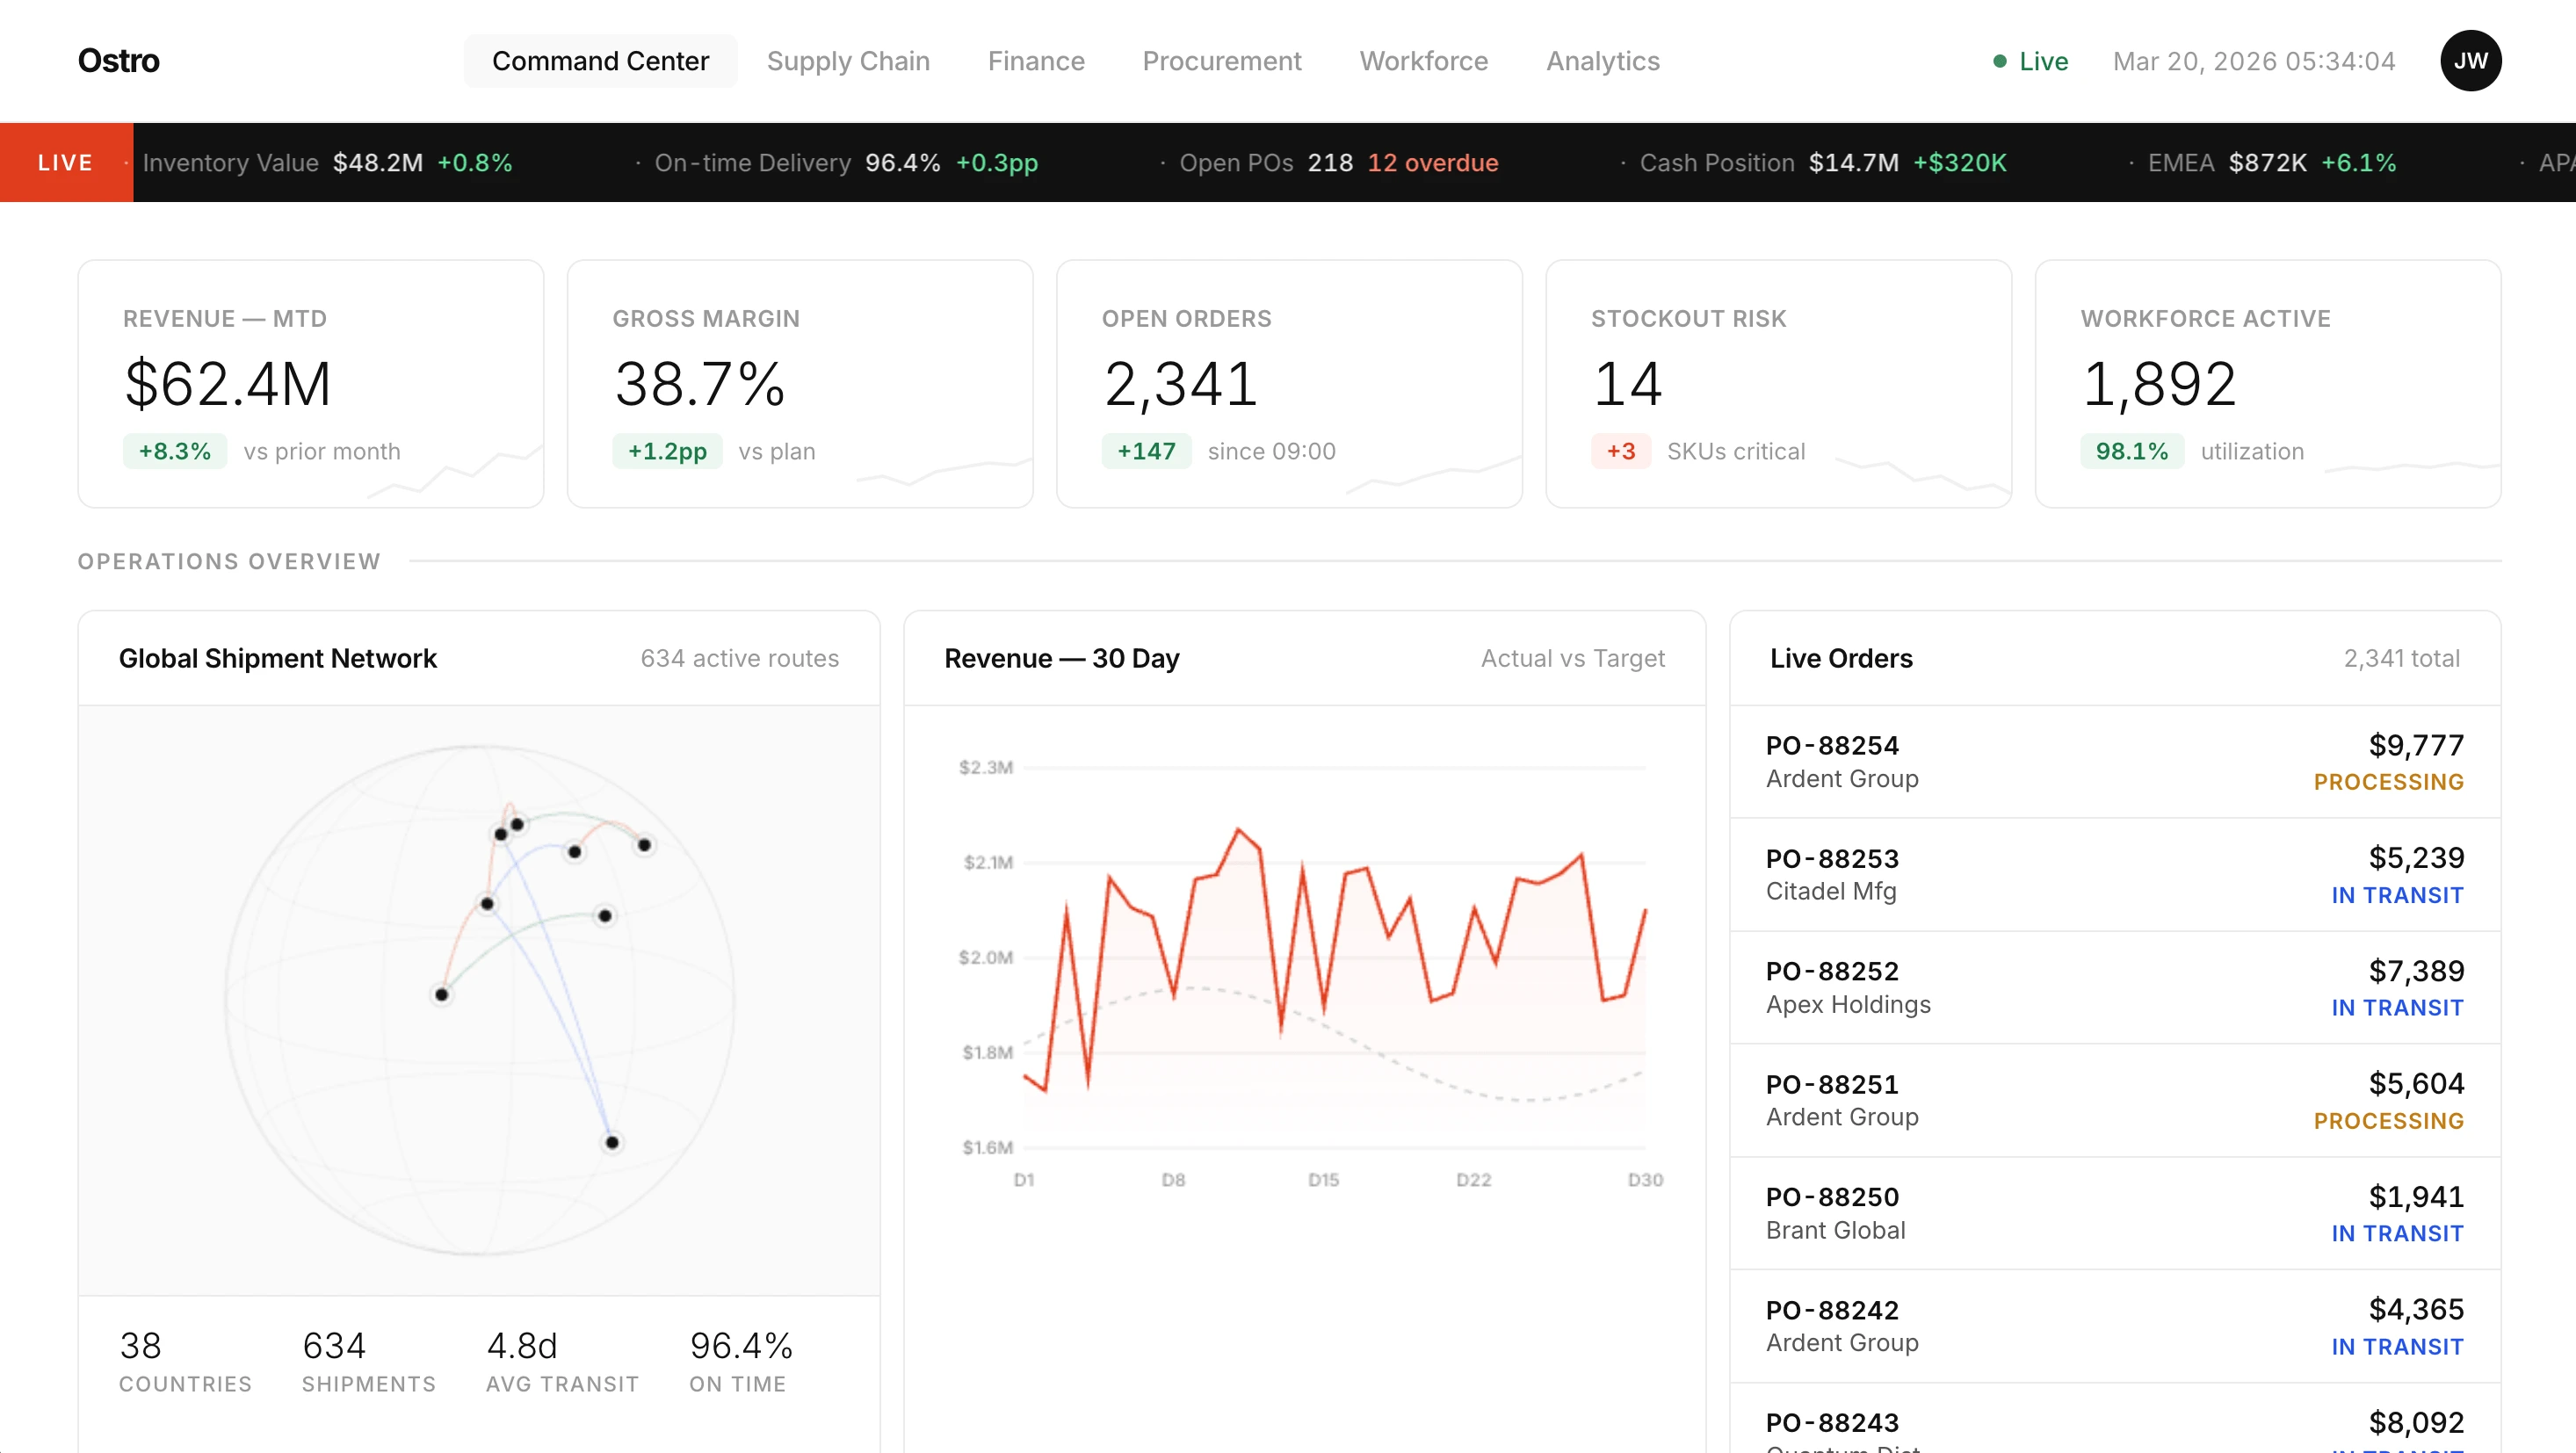Image resolution: width=2576 pixels, height=1453 pixels.
Task: Open the Finance tab
Action: 1036,61
